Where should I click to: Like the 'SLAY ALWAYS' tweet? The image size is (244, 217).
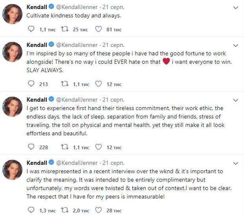pyautogui.click(x=98, y=84)
